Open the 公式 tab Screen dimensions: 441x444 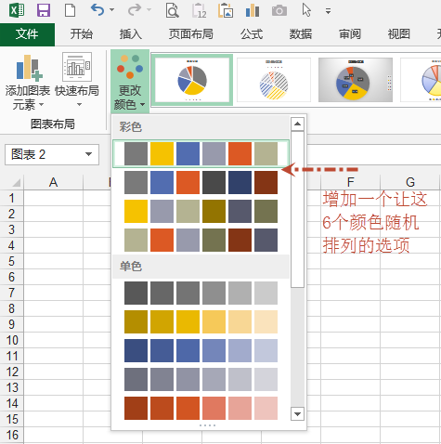tap(252, 34)
